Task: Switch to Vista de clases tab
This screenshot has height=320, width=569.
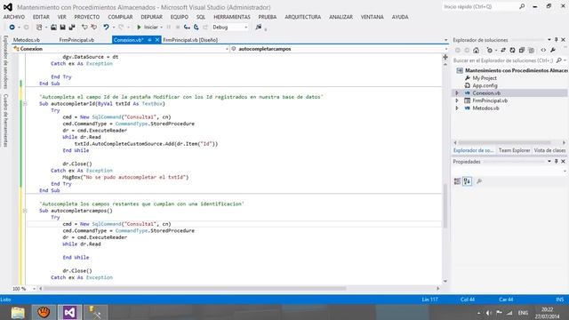Action: (x=549, y=150)
